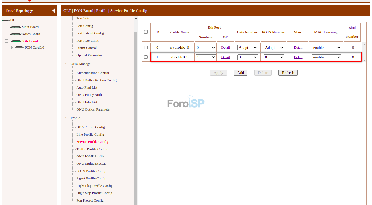Open the Detail link for GENERICO Eth Port

tap(226, 57)
